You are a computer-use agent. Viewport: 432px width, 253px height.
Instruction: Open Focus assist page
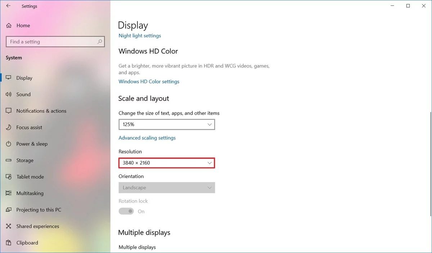click(x=55, y=128)
